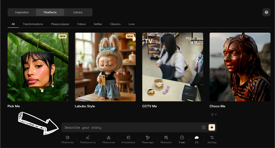Open the Pikaframes tool
Image resolution: width=275 pixels, height=148 pixels.
click(x=67, y=140)
